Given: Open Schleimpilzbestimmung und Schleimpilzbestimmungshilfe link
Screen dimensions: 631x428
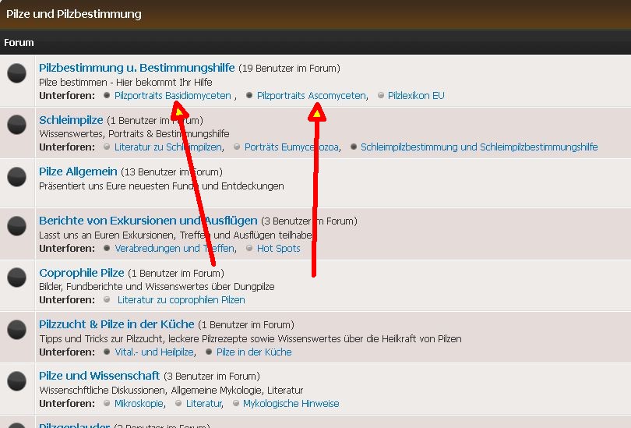Looking at the screenshot, I should (x=479, y=147).
